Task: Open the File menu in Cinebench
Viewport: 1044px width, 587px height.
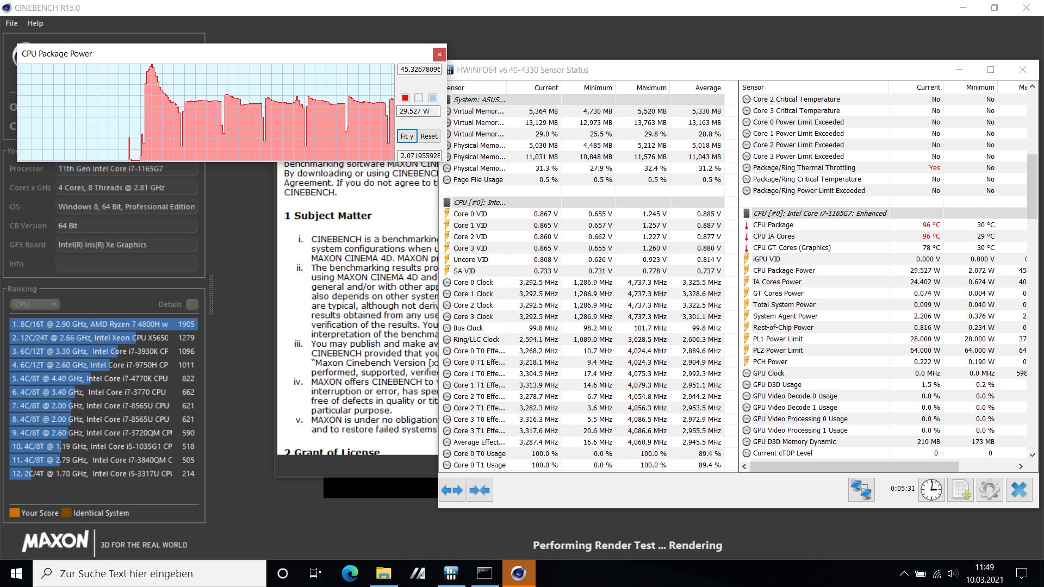Action: pyautogui.click(x=11, y=23)
